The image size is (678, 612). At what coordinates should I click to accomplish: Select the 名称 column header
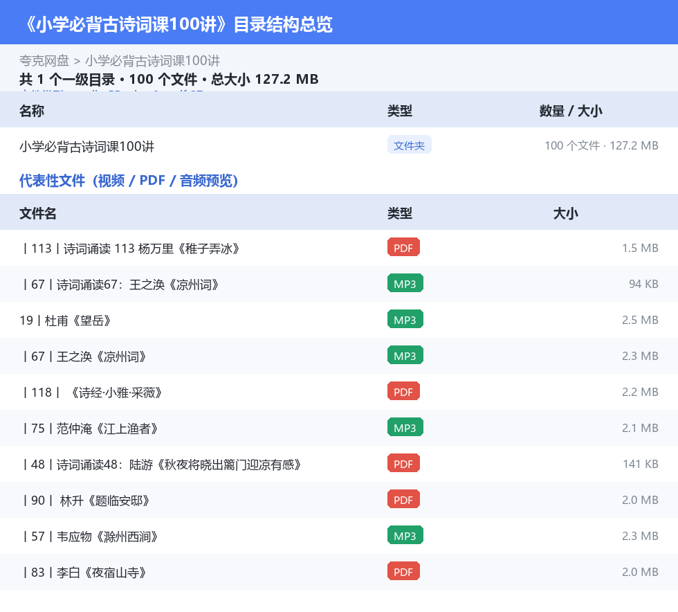(x=32, y=111)
